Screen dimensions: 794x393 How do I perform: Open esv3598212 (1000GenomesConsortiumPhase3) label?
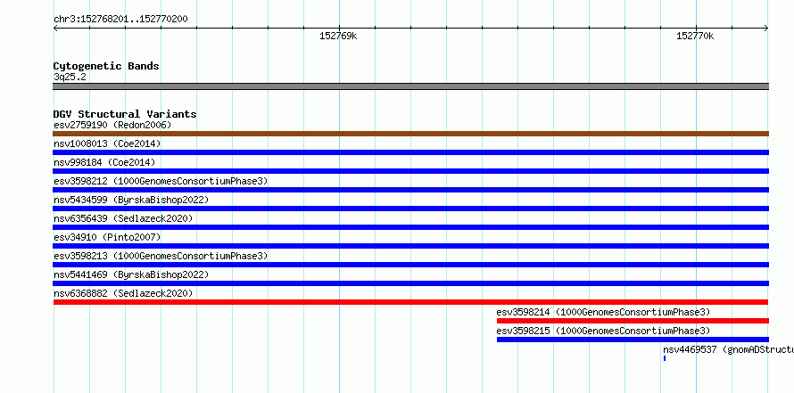[x=161, y=181]
